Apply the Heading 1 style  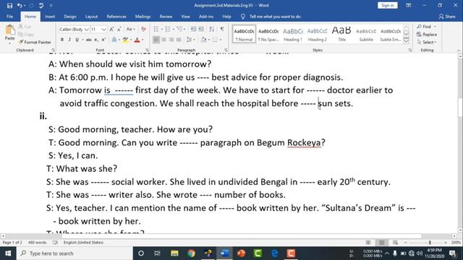click(293, 34)
